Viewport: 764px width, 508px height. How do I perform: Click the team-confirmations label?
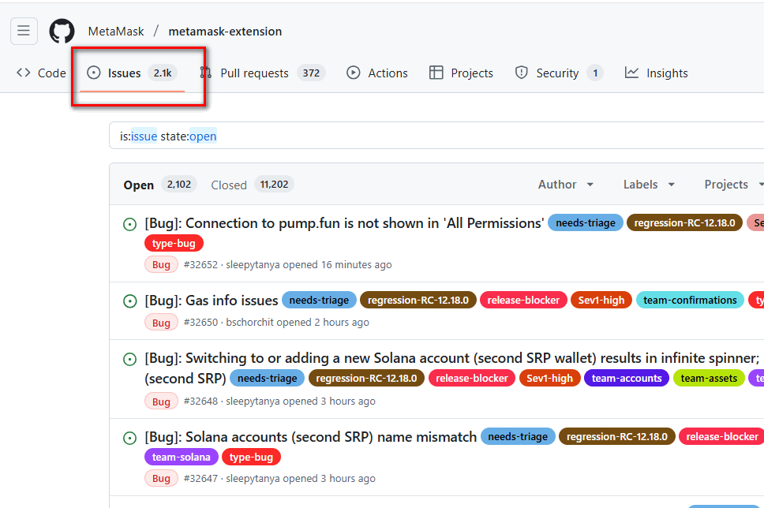pyautogui.click(x=690, y=300)
